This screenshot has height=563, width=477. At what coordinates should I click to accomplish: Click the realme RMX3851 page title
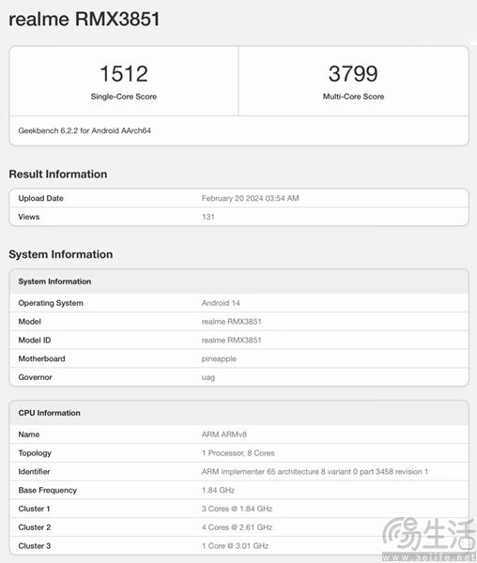(x=85, y=19)
